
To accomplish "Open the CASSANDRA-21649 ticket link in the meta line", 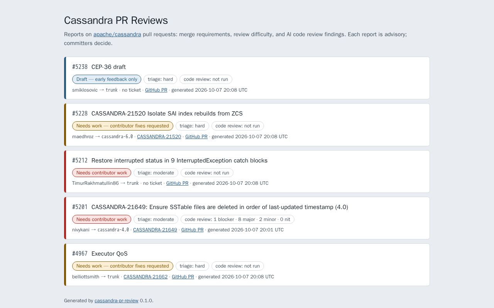I will [155, 229].
